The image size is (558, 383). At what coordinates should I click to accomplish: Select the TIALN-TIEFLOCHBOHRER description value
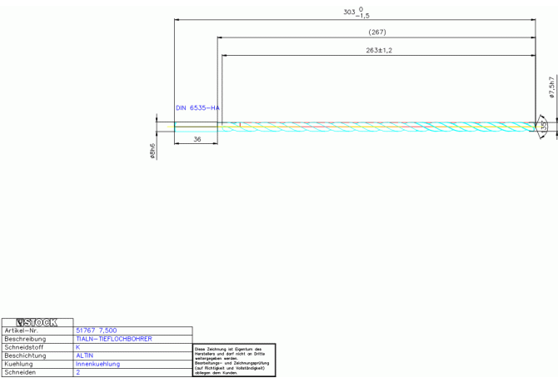(113, 339)
